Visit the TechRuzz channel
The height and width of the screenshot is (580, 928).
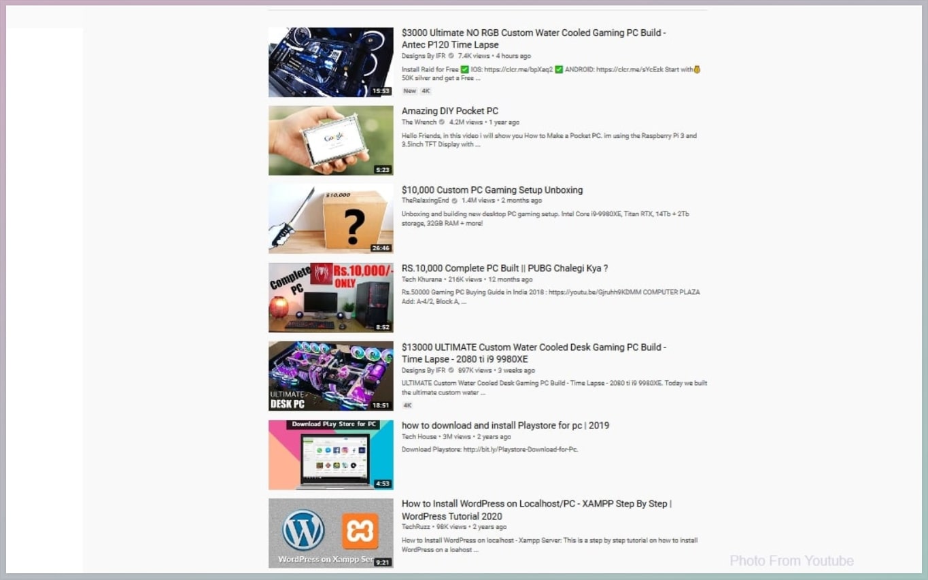(415, 527)
